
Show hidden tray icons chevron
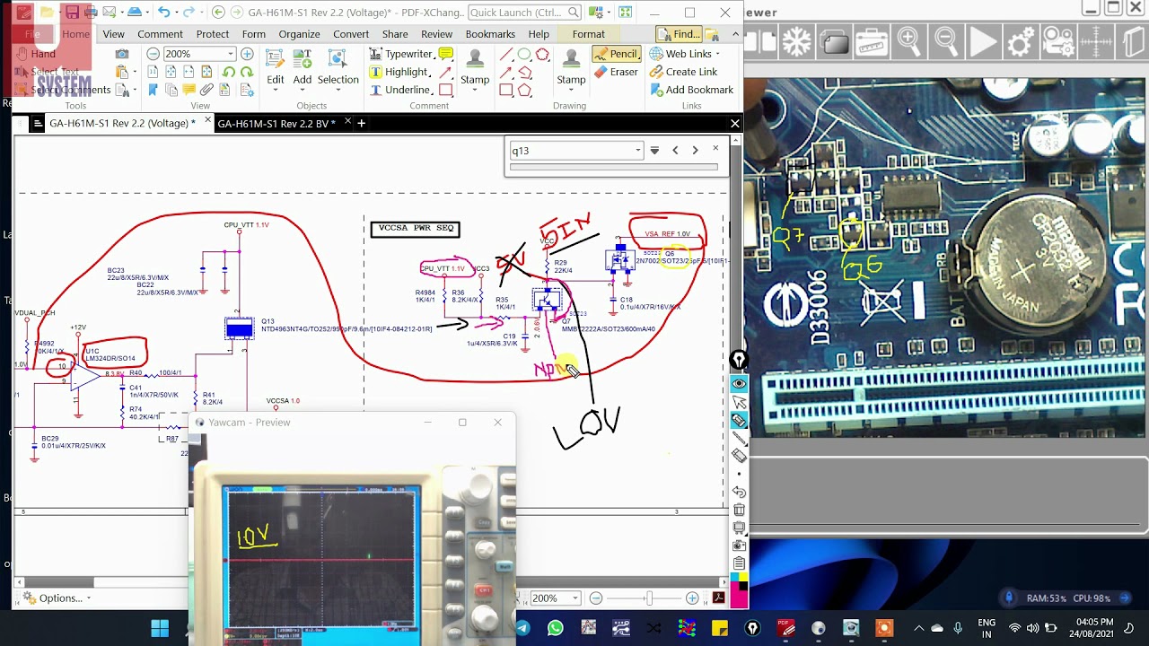tap(917, 628)
